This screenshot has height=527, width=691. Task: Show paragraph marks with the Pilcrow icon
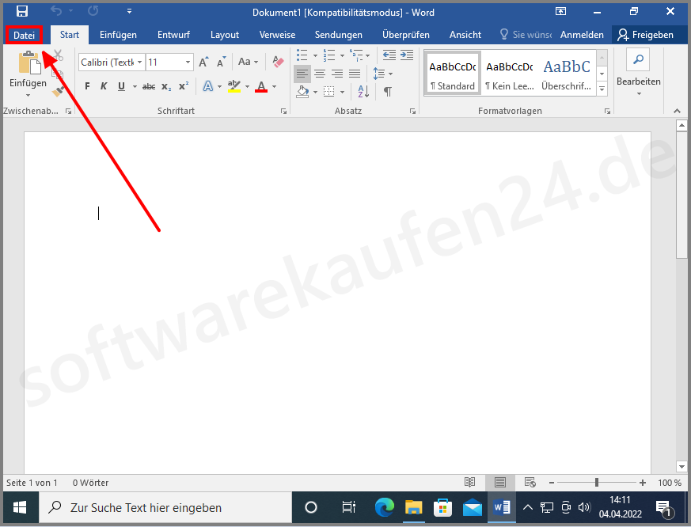pyautogui.click(x=387, y=91)
